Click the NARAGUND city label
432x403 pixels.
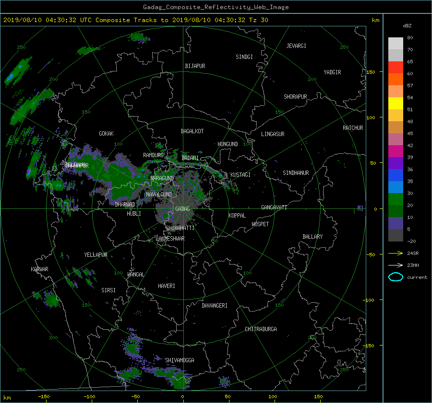[162, 178]
